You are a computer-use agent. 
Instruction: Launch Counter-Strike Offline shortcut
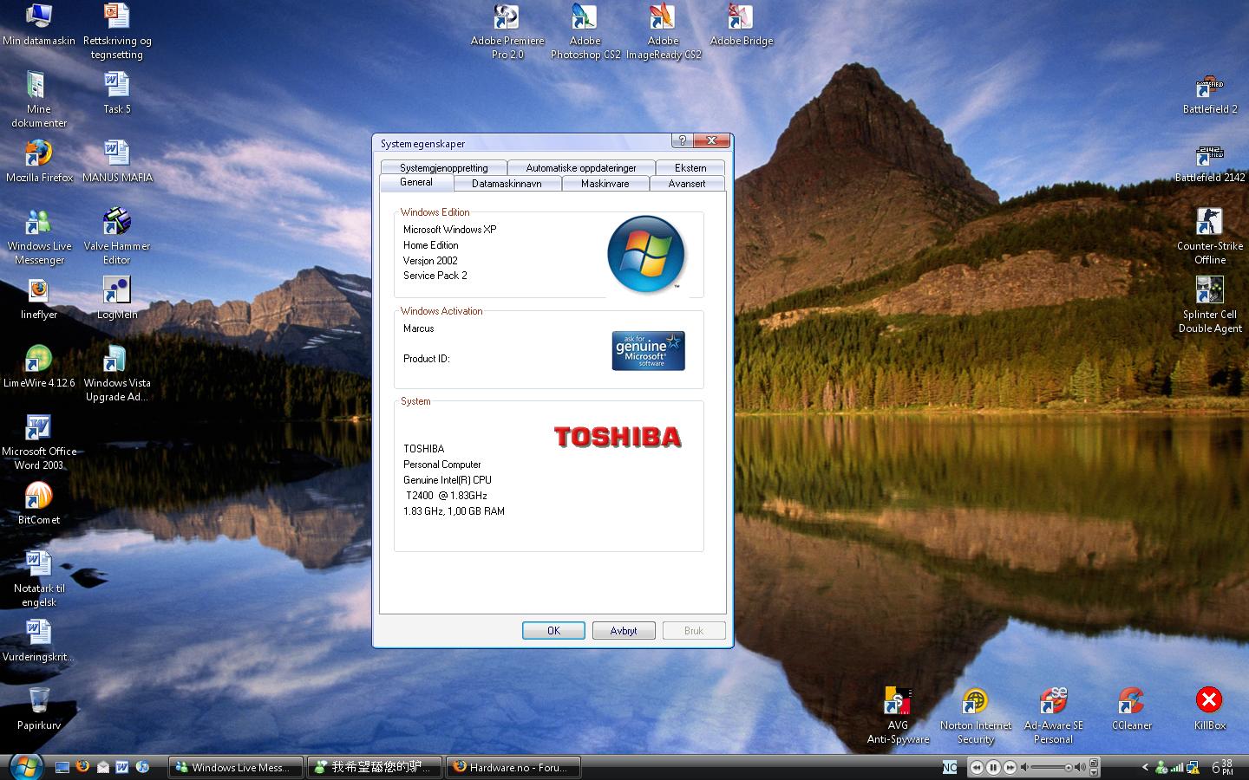1209,237
